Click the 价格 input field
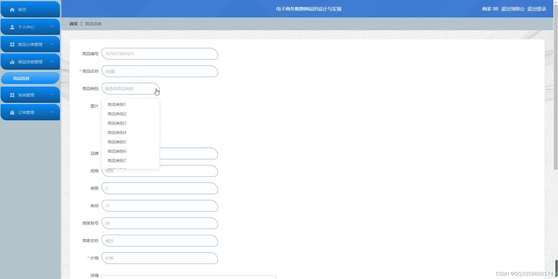This screenshot has width=558, height=279. point(159,258)
